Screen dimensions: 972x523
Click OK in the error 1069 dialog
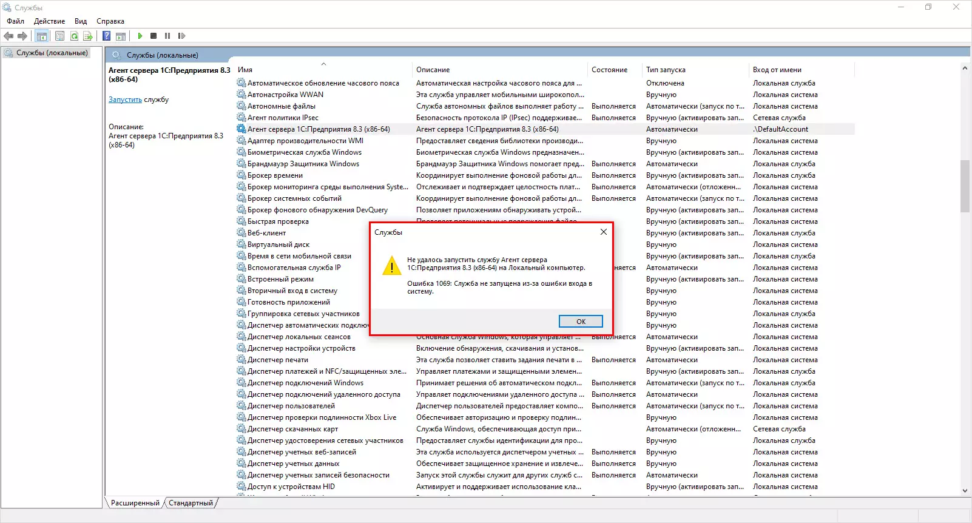point(581,322)
